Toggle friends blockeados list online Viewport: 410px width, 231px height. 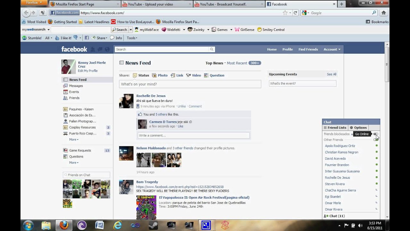pos(375,134)
